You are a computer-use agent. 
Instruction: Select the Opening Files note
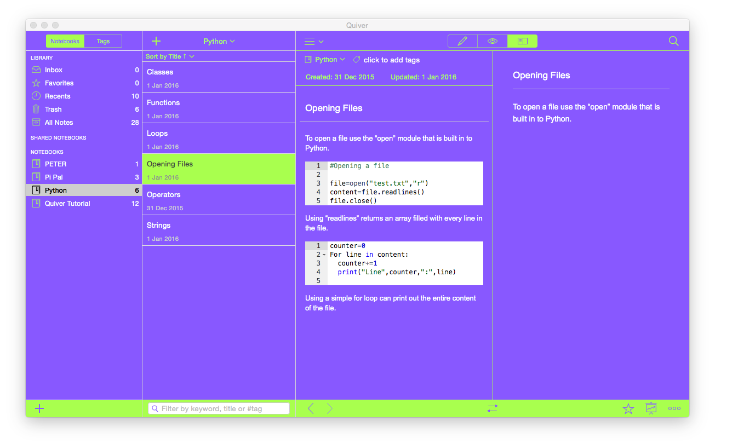tap(219, 169)
